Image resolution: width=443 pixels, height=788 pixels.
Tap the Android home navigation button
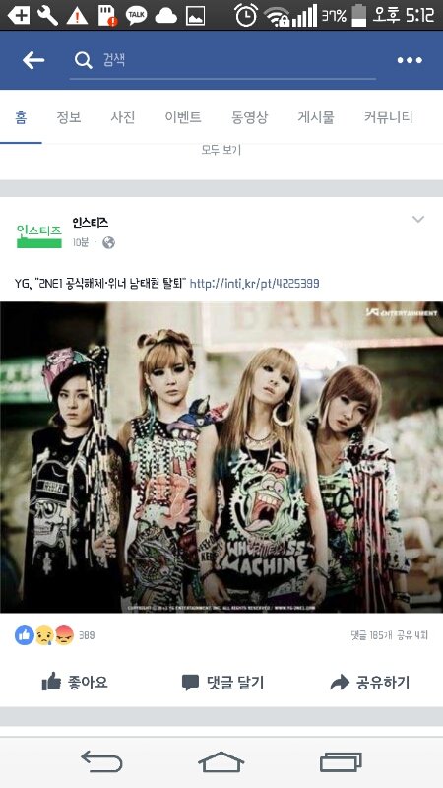click(x=221, y=761)
